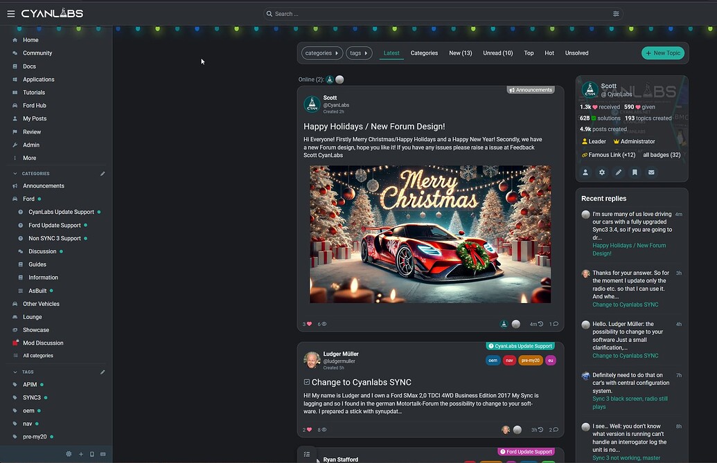This screenshot has height=463, width=717.
Task: Open the hamburger sidebar menu
Action: pyautogui.click(x=10, y=13)
